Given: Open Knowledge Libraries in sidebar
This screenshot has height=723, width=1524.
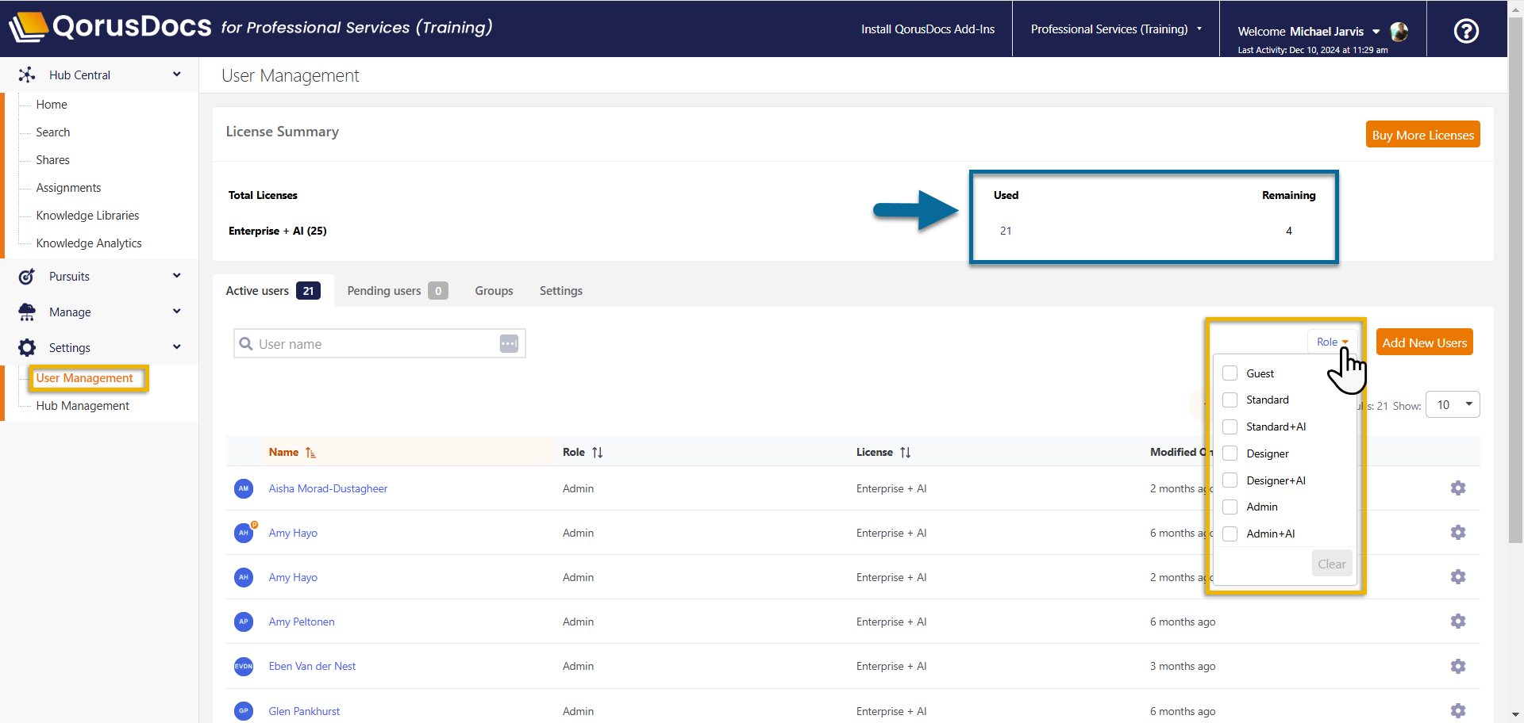Looking at the screenshot, I should (x=87, y=216).
